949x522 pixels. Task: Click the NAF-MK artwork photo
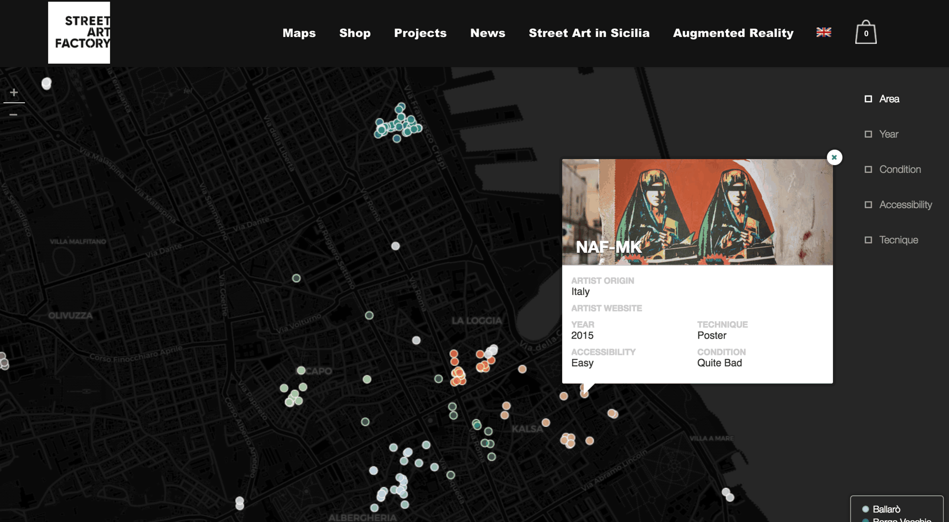697,212
